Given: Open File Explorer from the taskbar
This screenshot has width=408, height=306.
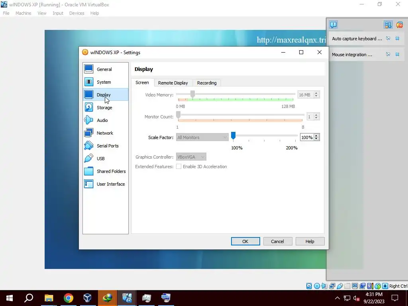Looking at the screenshot, I should coord(49,298).
